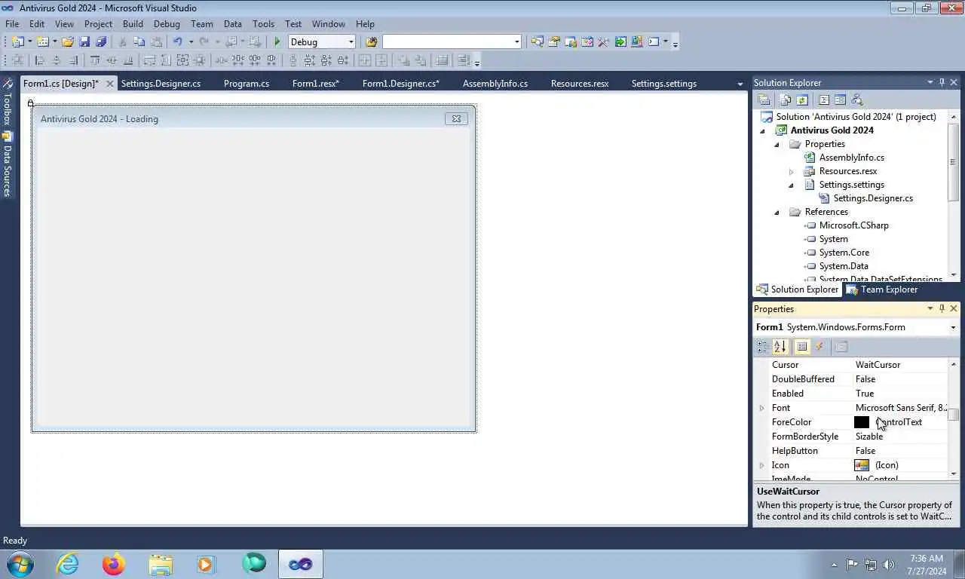965x579 pixels.
Task: Click the Find in Files icon
Action: point(371,42)
